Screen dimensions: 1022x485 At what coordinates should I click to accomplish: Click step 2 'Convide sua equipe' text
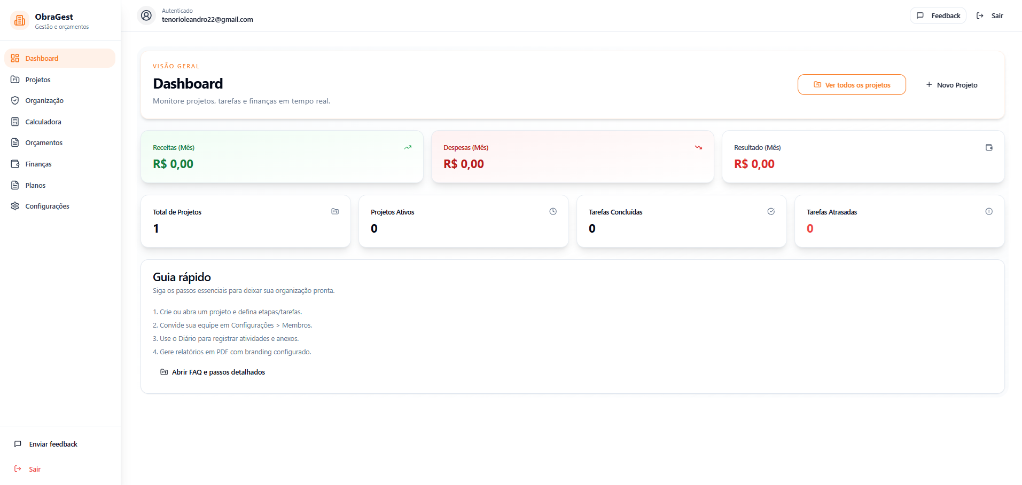tap(232, 325)
